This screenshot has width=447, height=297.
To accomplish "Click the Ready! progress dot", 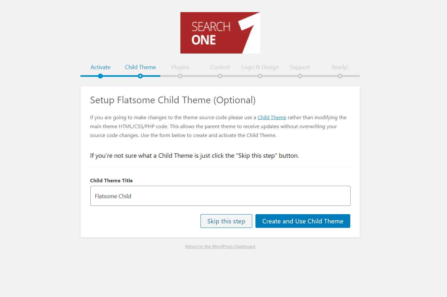I will 340,76.
